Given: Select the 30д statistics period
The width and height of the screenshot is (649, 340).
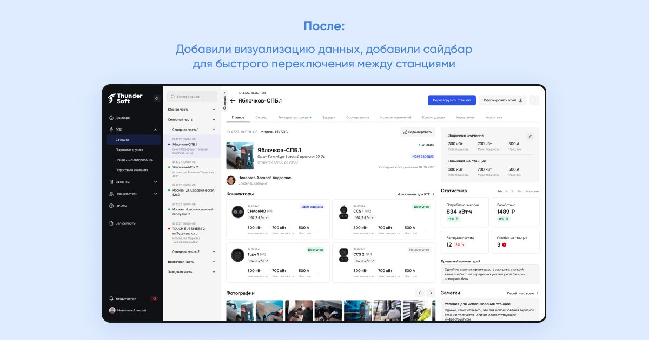Looking at the screenshot, I should pyautogui.click(x=520, y=191).
